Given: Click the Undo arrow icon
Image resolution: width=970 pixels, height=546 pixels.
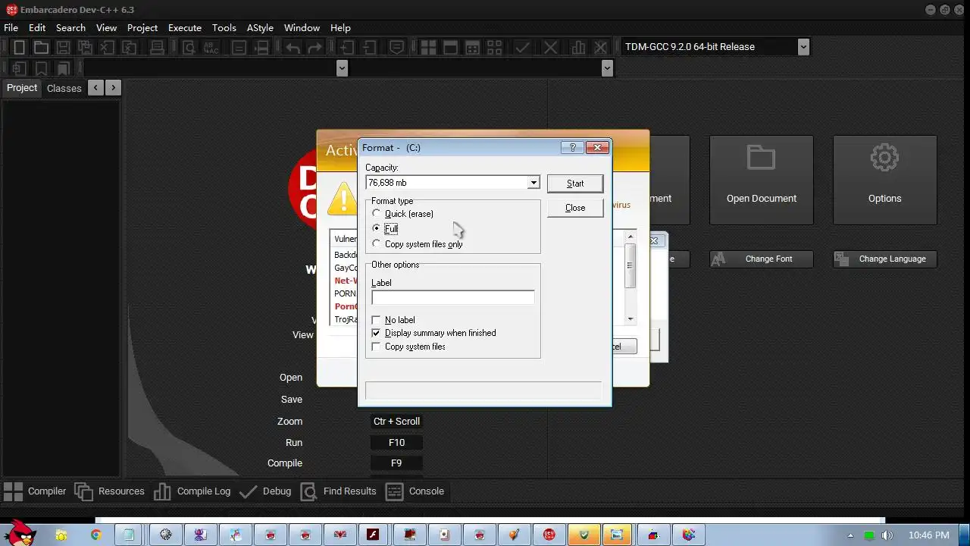Looking at the screenshot, I should 293,47.
